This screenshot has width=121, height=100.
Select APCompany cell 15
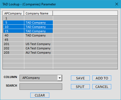coord(13,31)
